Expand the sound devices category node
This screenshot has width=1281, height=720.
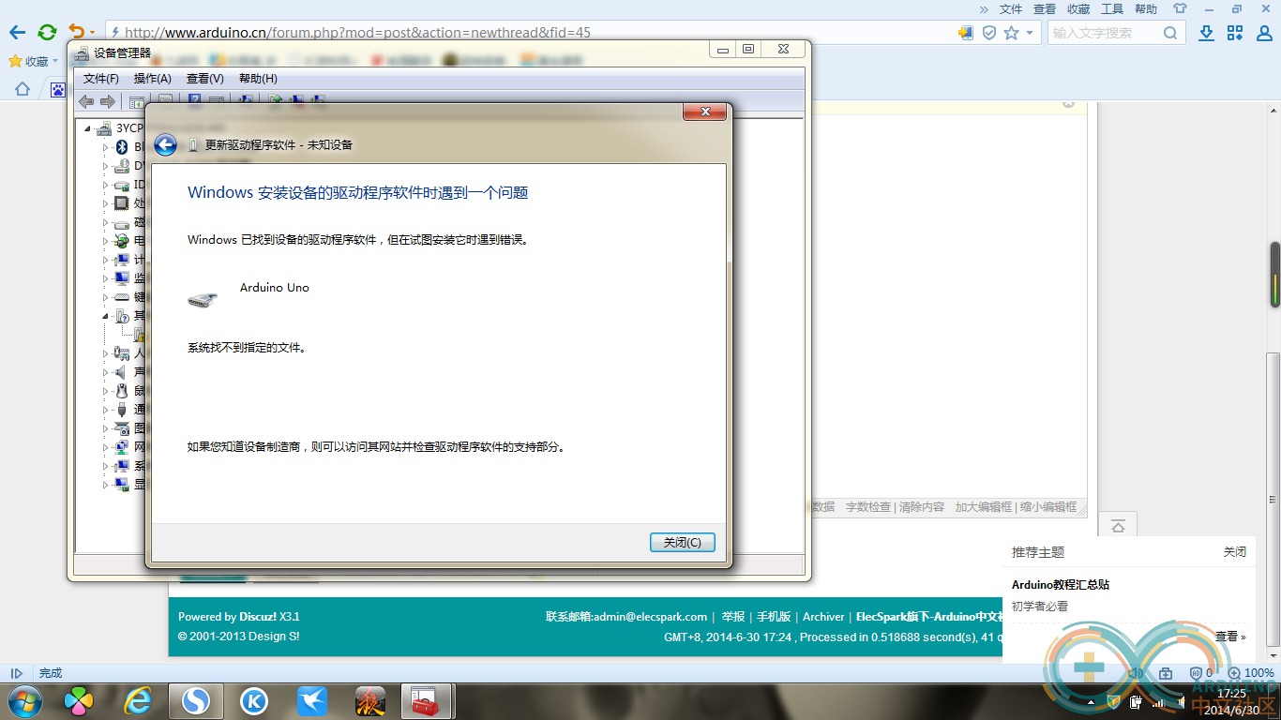(106, 372)
